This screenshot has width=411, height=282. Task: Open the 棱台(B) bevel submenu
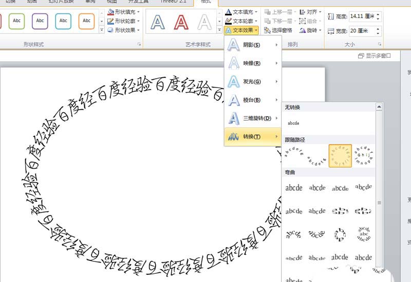coord(253,100)
